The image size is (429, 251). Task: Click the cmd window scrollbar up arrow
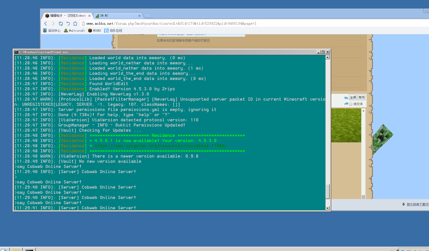pyautogui.click(x=328, y=57)
